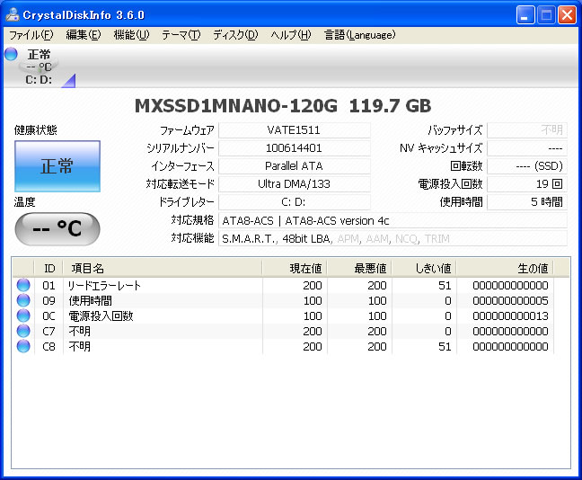Click the status orb for 09 使用時間
The image size is (582, 480).
click(23, 300)
